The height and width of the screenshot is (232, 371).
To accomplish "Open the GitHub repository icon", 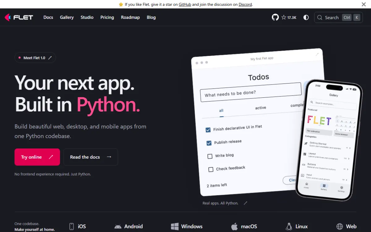I will tap(275, 17).
